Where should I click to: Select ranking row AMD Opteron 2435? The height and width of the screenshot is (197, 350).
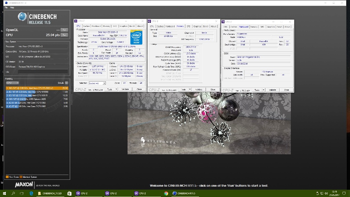coord(37,99)
